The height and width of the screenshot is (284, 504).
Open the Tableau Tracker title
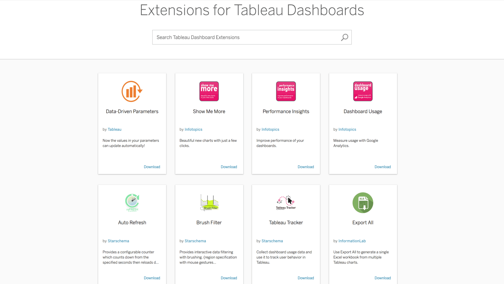coord(286,222)
